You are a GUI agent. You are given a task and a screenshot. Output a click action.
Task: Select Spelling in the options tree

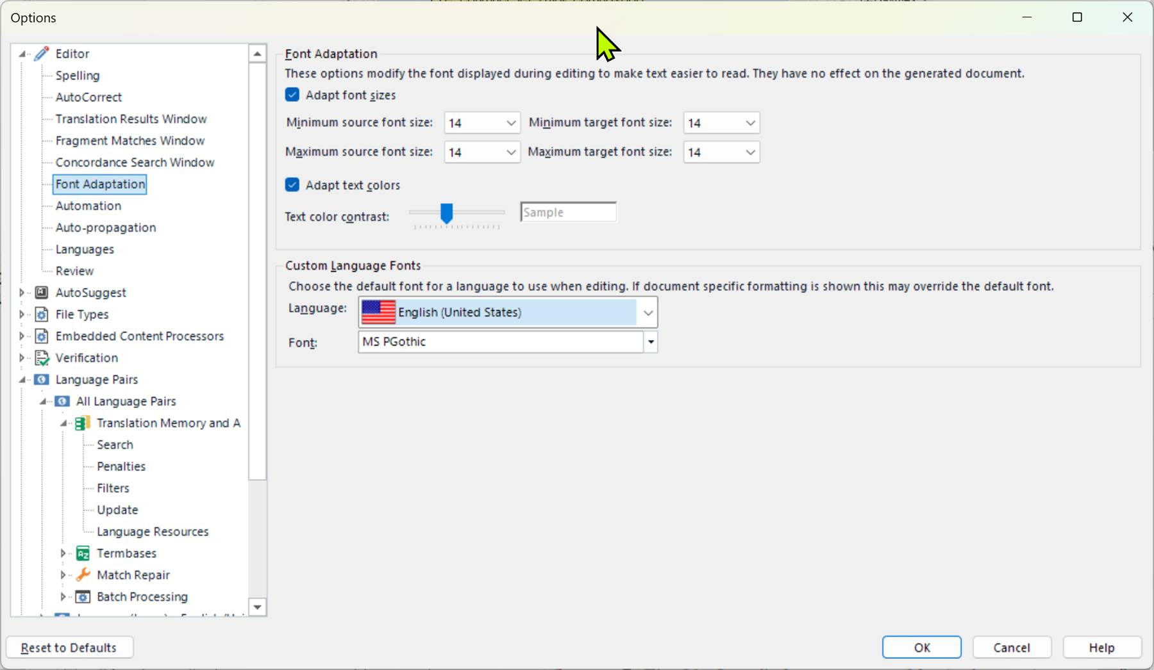78,76
